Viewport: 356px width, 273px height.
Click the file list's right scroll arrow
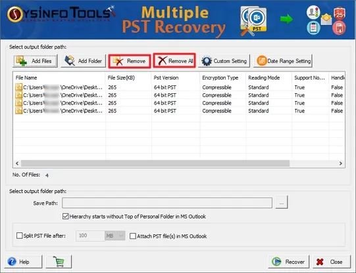coord(341,163)
